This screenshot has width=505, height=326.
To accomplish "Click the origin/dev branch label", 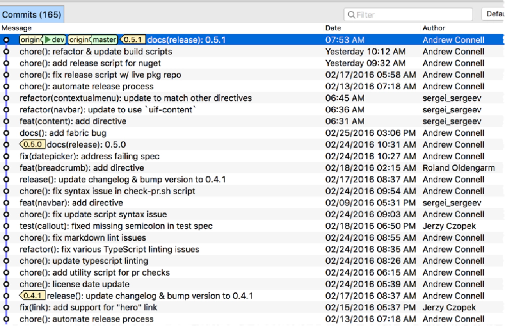I will pos(42,40).
